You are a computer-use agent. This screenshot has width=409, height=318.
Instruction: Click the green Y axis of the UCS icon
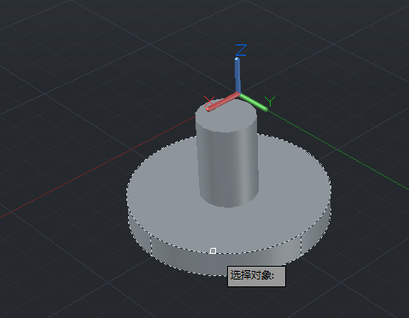[254, 102]
